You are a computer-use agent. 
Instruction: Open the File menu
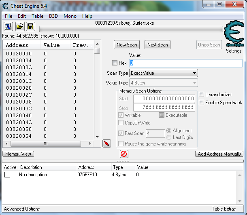coord(9,16)
